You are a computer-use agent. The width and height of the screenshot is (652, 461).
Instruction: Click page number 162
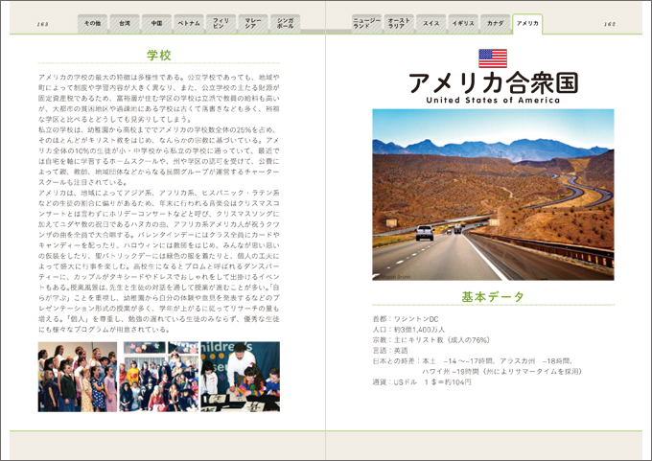(x=610, y=24)
